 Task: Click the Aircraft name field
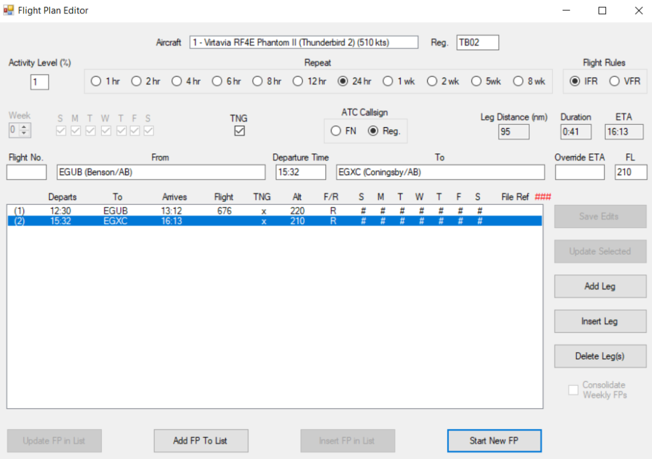(x=304, y=43)
